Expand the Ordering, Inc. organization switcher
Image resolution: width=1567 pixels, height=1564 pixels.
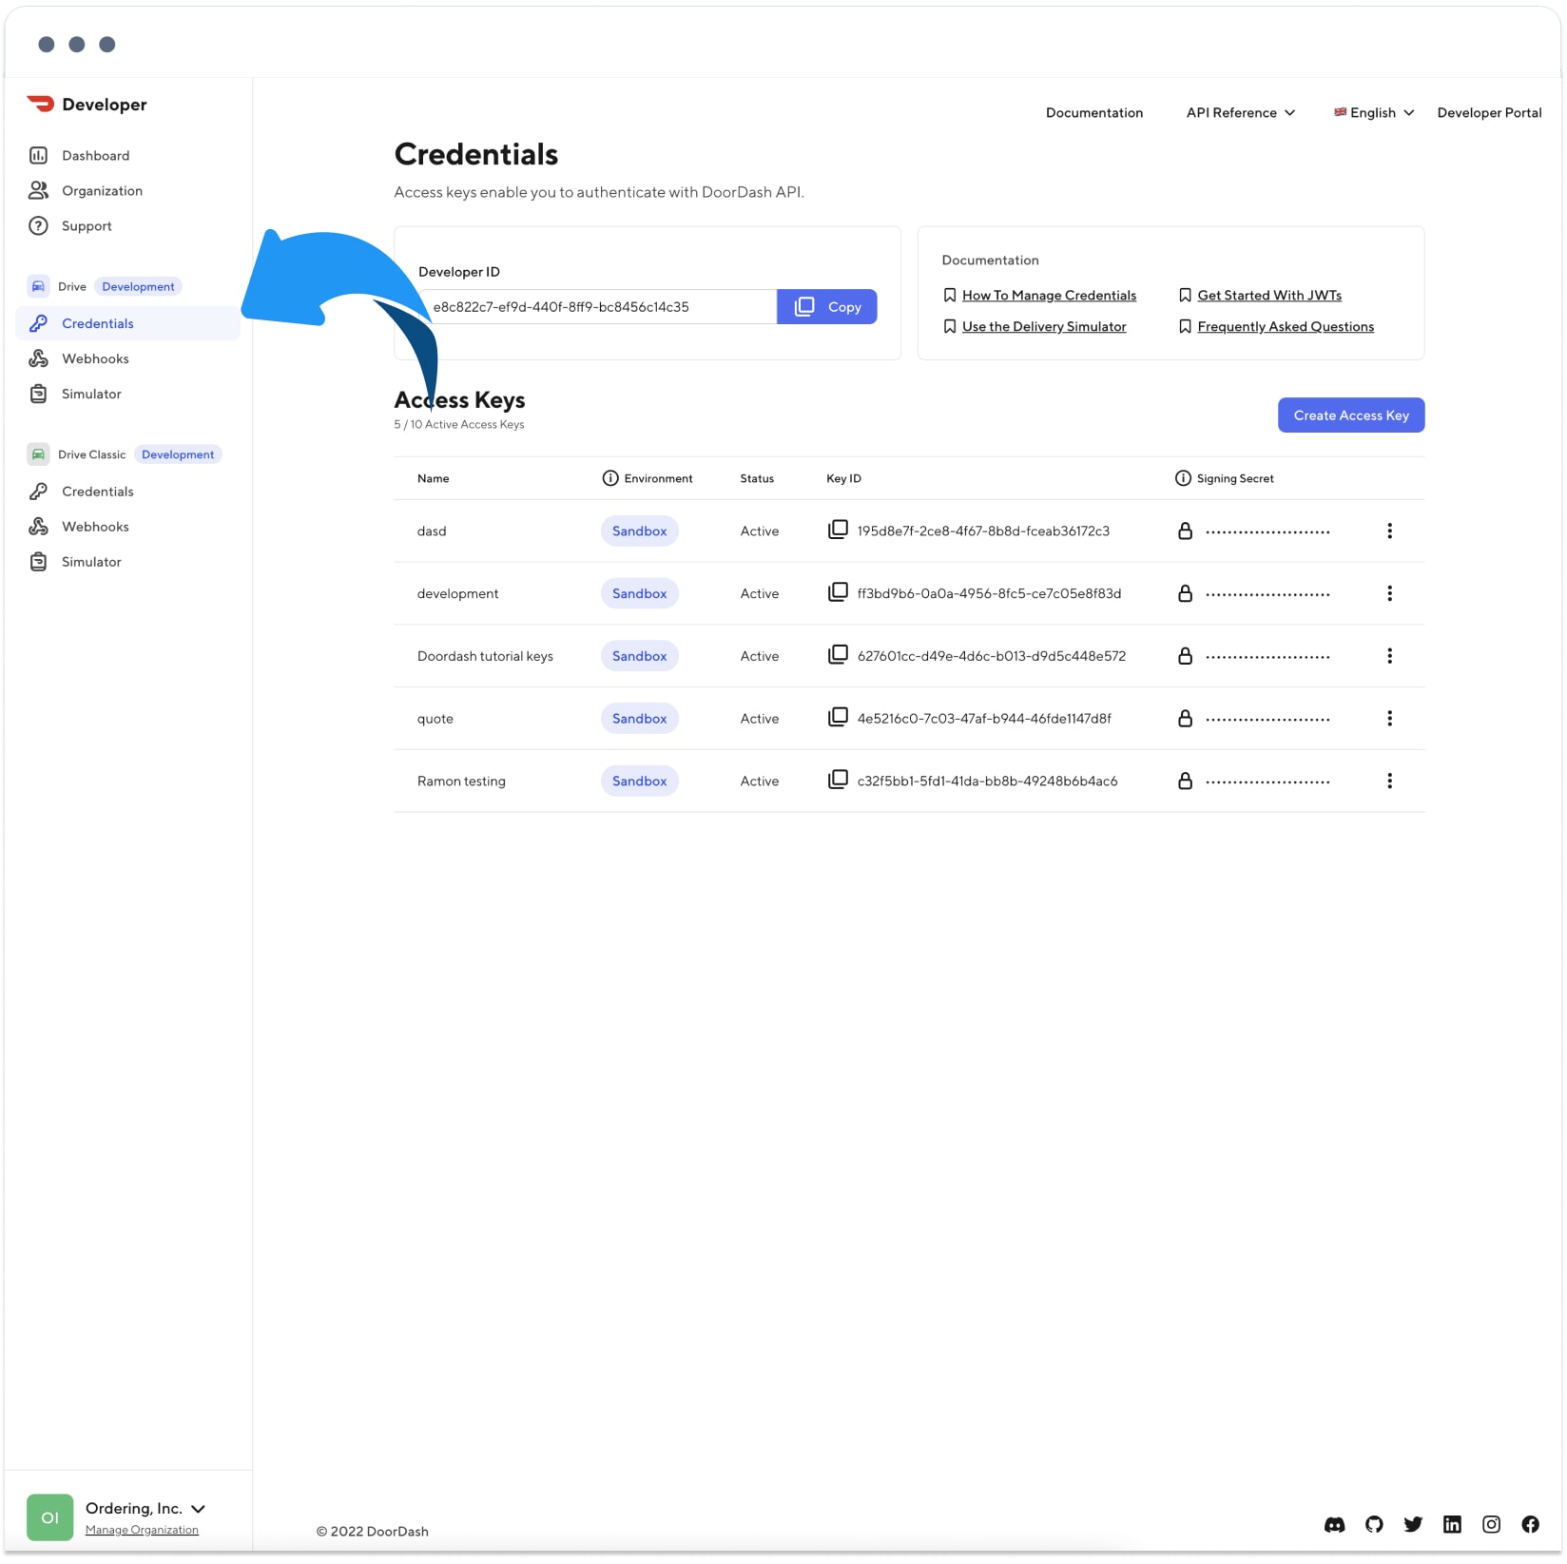point(145,1508)
